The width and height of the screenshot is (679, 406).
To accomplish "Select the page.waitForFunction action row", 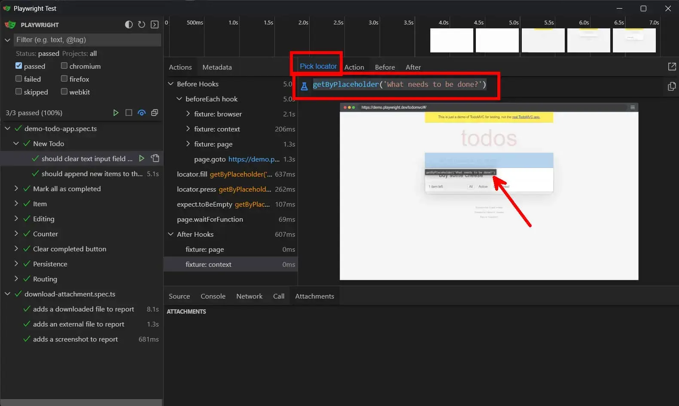I will [x=231, y=219].
